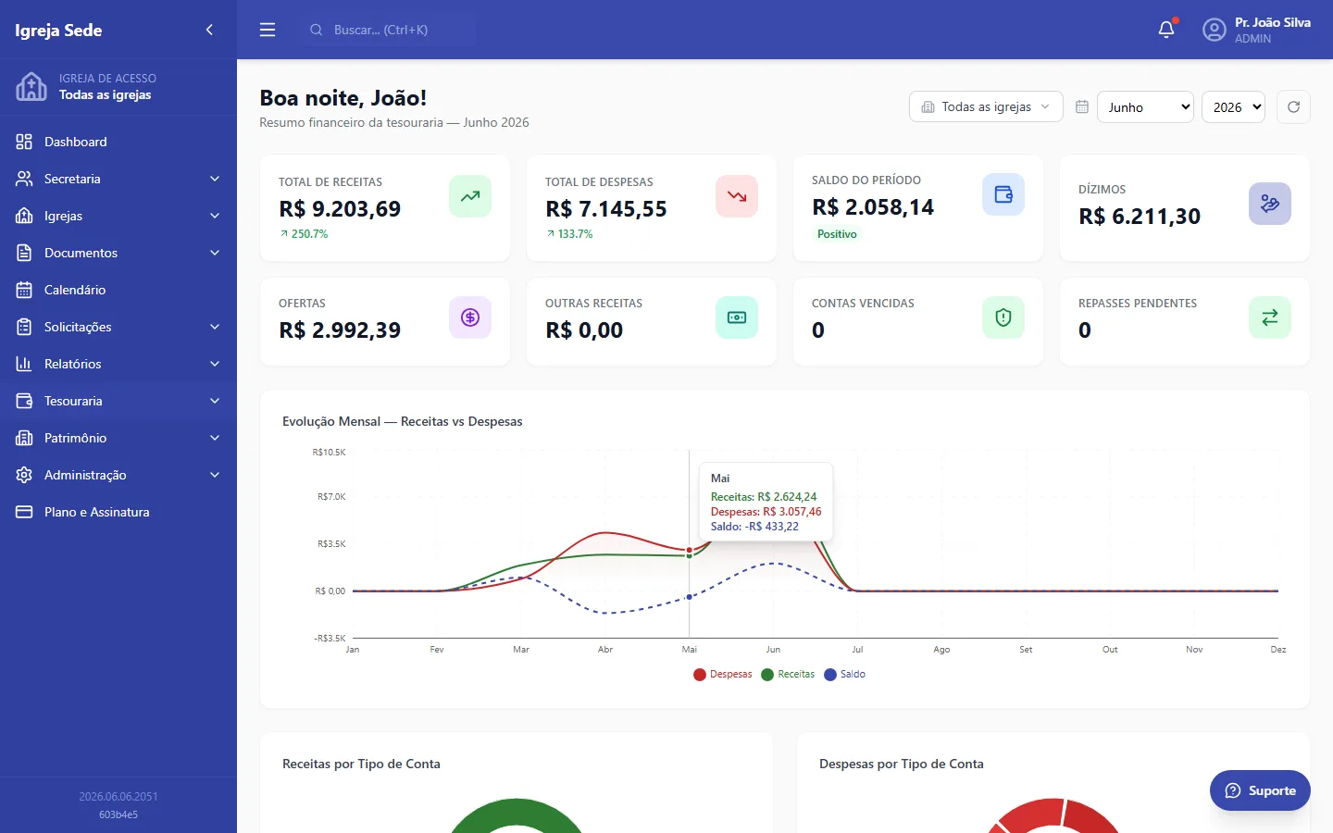
Task: Open the notifications bell
Action: click(1166, 30)
